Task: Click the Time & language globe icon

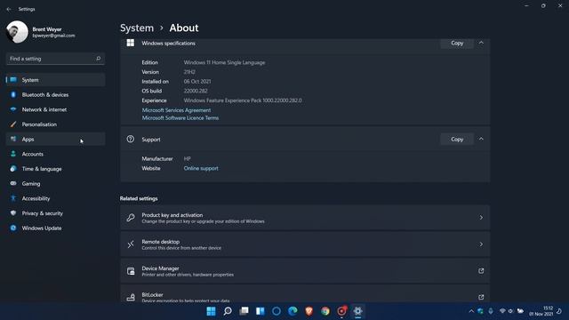Action: coord(13,169)
